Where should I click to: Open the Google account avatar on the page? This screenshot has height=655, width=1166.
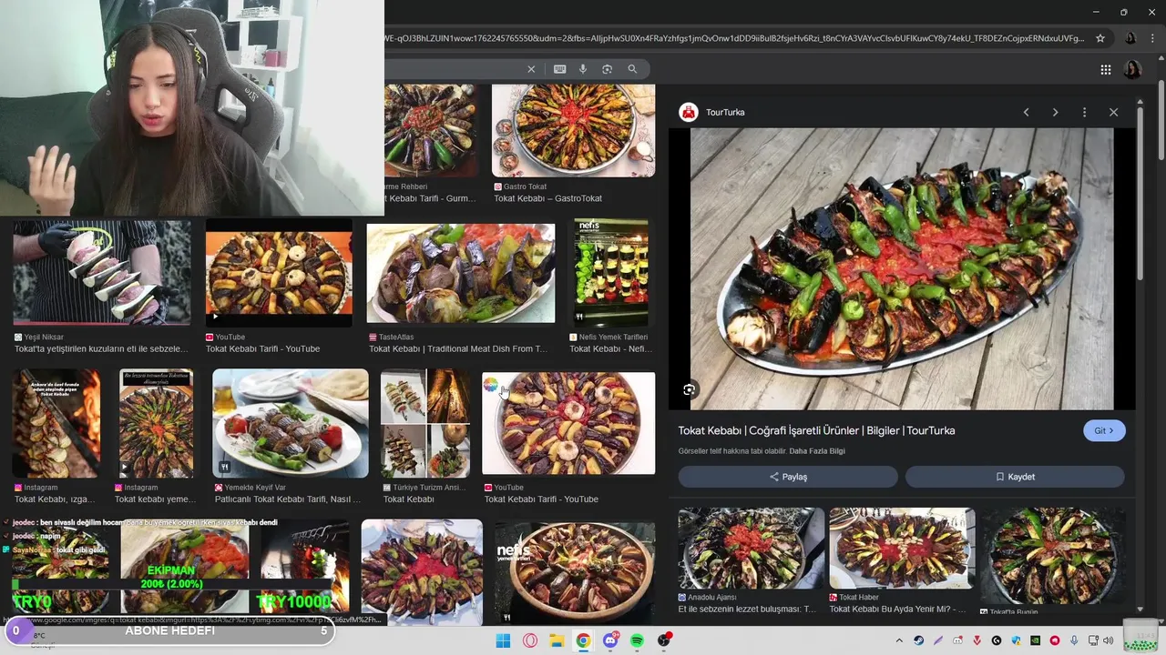(x=1133, y=69)
